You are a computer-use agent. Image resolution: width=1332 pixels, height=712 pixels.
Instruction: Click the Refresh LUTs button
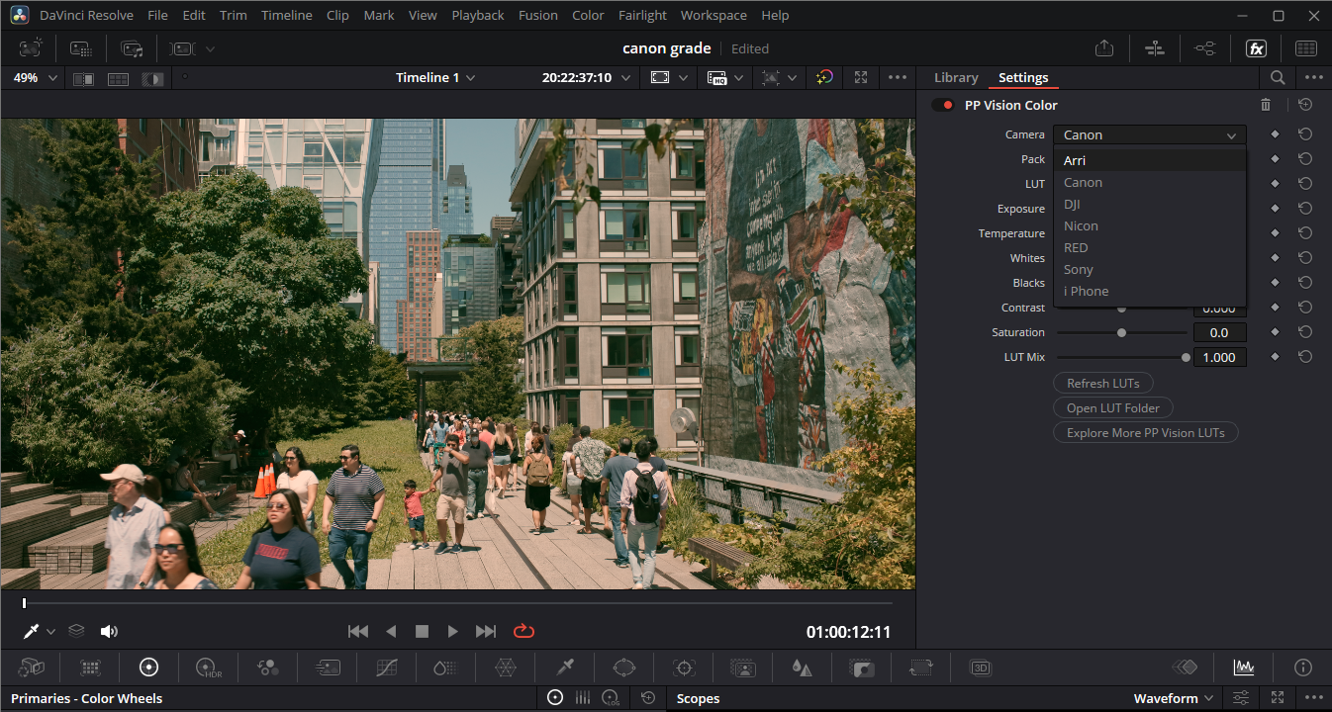pos(1102,383)
